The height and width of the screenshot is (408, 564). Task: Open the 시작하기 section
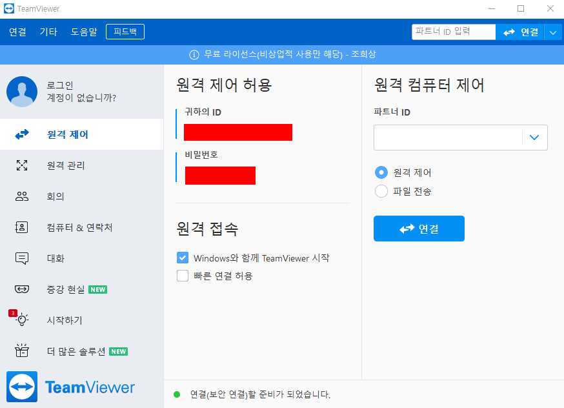tap(82, 320)
